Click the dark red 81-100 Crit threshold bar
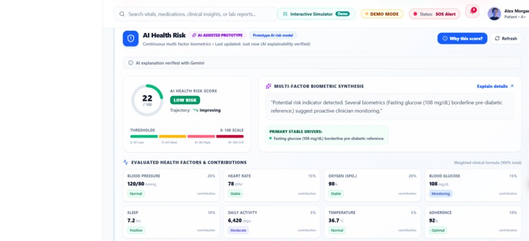The image size is (529, 241). click(x=230, y=136)
